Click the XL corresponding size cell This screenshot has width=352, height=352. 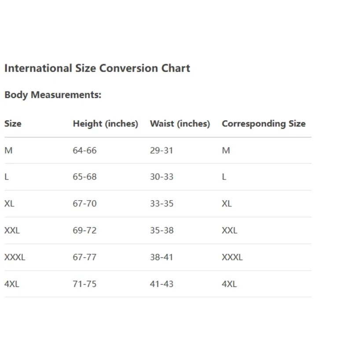point(227,204)
